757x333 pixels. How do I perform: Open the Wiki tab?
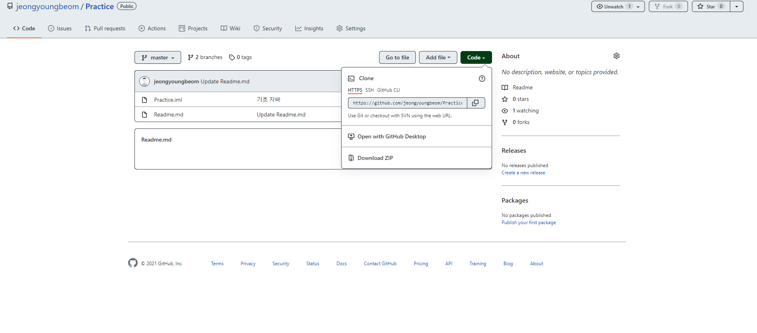pos(231,28)
